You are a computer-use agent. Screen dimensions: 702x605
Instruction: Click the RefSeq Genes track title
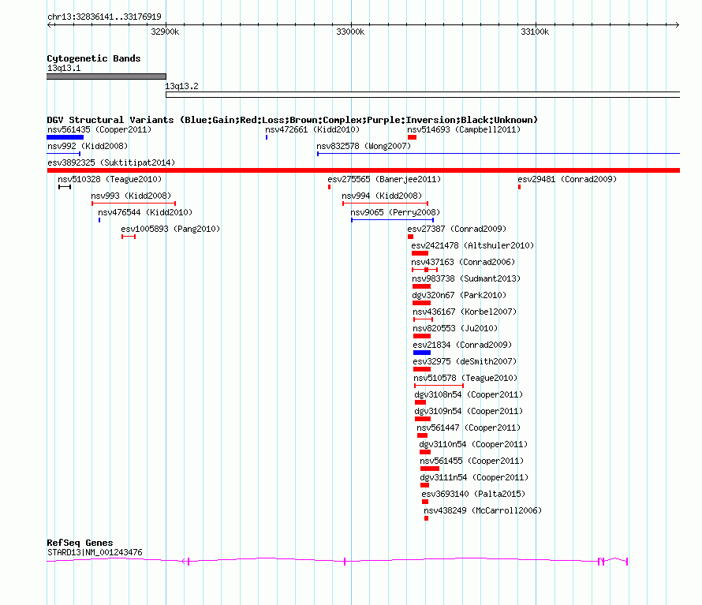point(80,543)
